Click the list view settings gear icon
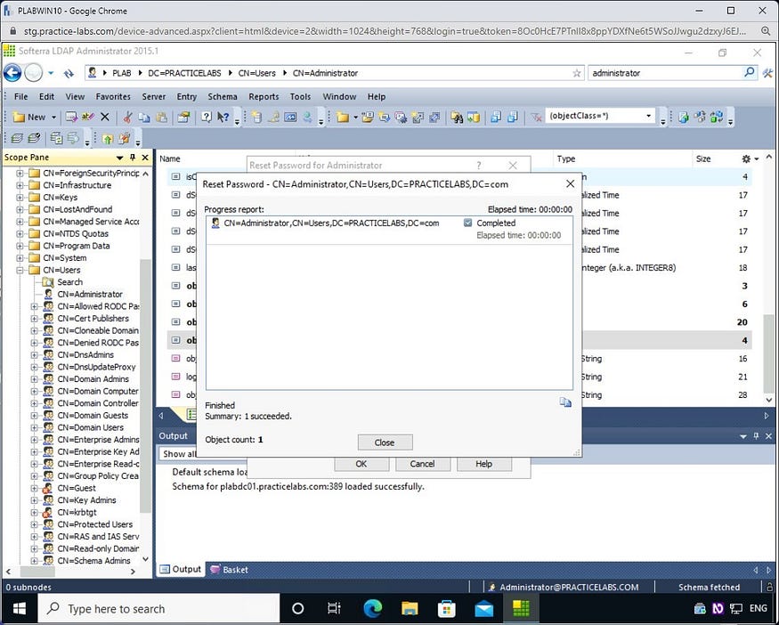The image size is (779, 625). tap(746, 159)
